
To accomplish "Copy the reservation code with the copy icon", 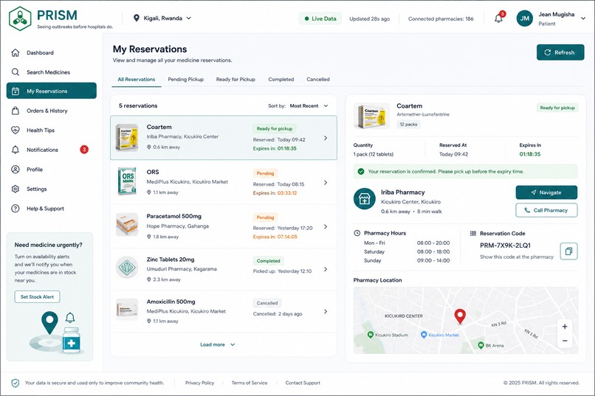I will pyautogui.click(x=569, y=251).
